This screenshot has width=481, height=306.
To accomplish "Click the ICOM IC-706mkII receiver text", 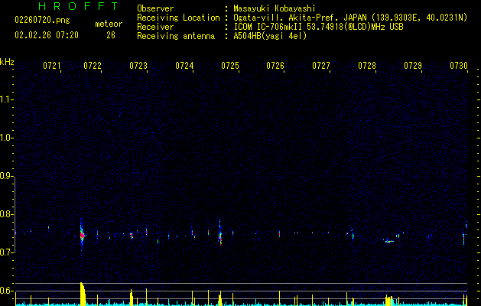I will pyautogui.click(x=318, y=27).
